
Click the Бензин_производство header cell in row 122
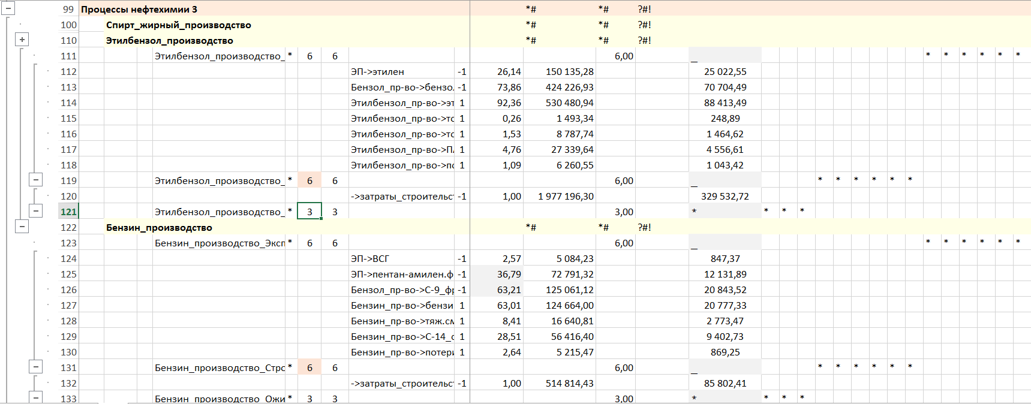(x=159, y=228)
